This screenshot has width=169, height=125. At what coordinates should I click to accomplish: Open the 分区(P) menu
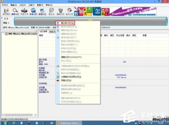(23, 5)
